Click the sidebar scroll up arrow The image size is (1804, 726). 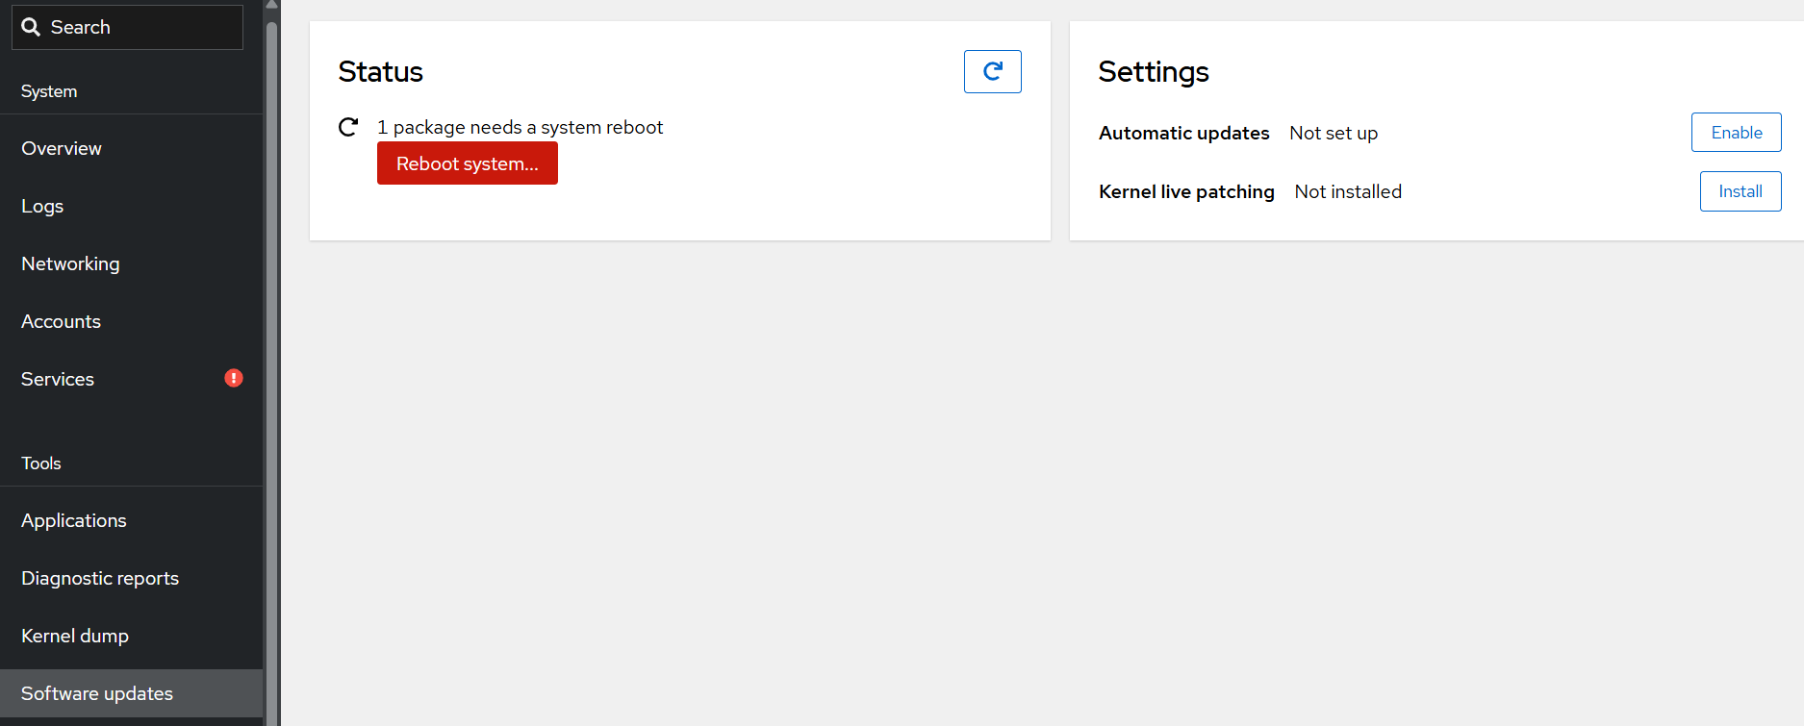click(271, 5)
